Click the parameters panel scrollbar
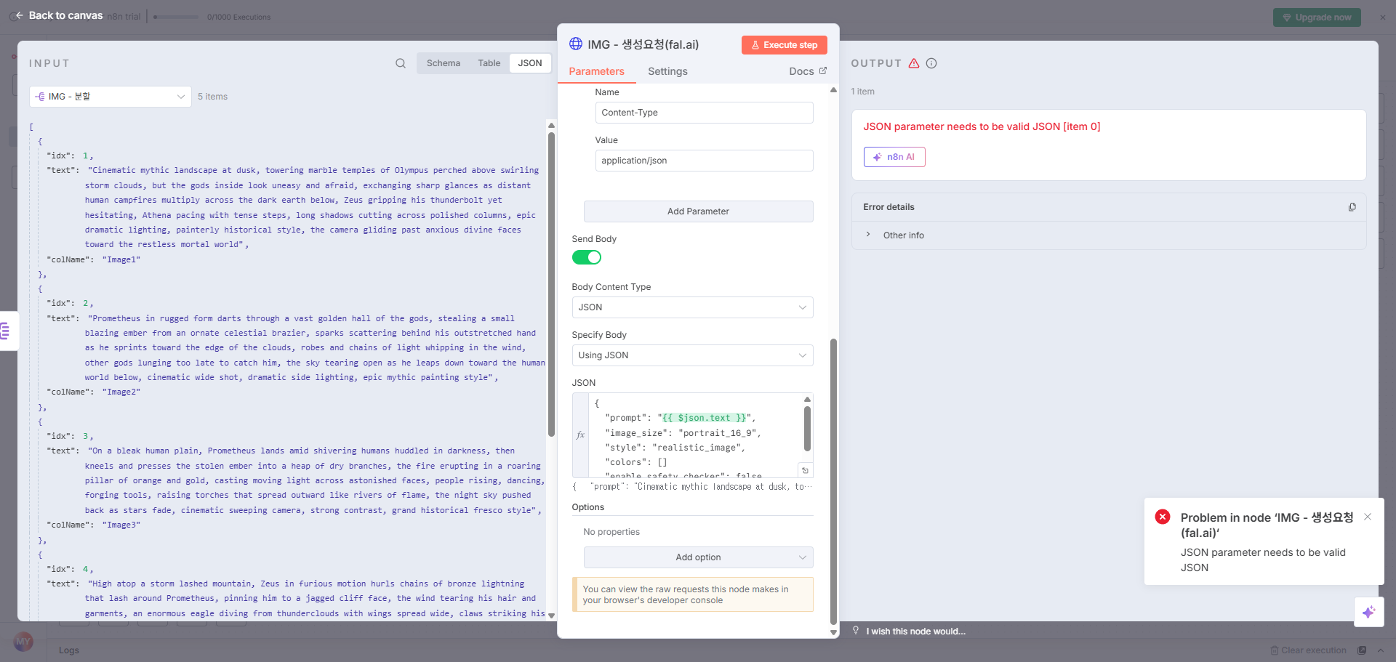The height and width of the screenshot is (662, 1396). [833, 481]
